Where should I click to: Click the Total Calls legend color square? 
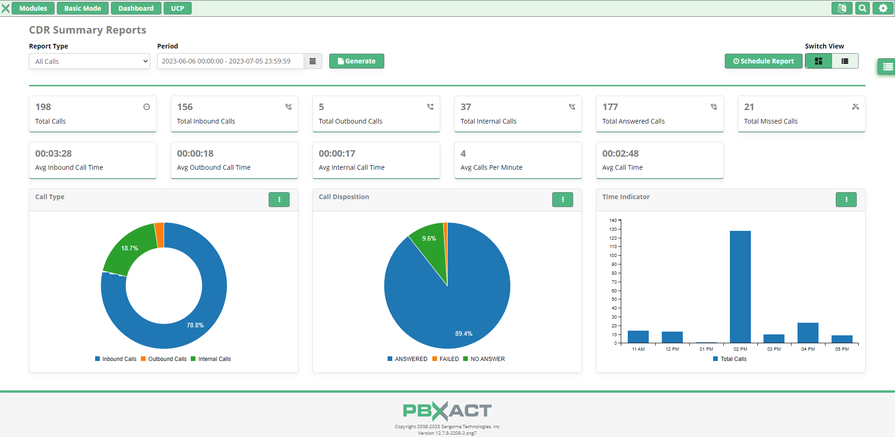click(715, 359)
